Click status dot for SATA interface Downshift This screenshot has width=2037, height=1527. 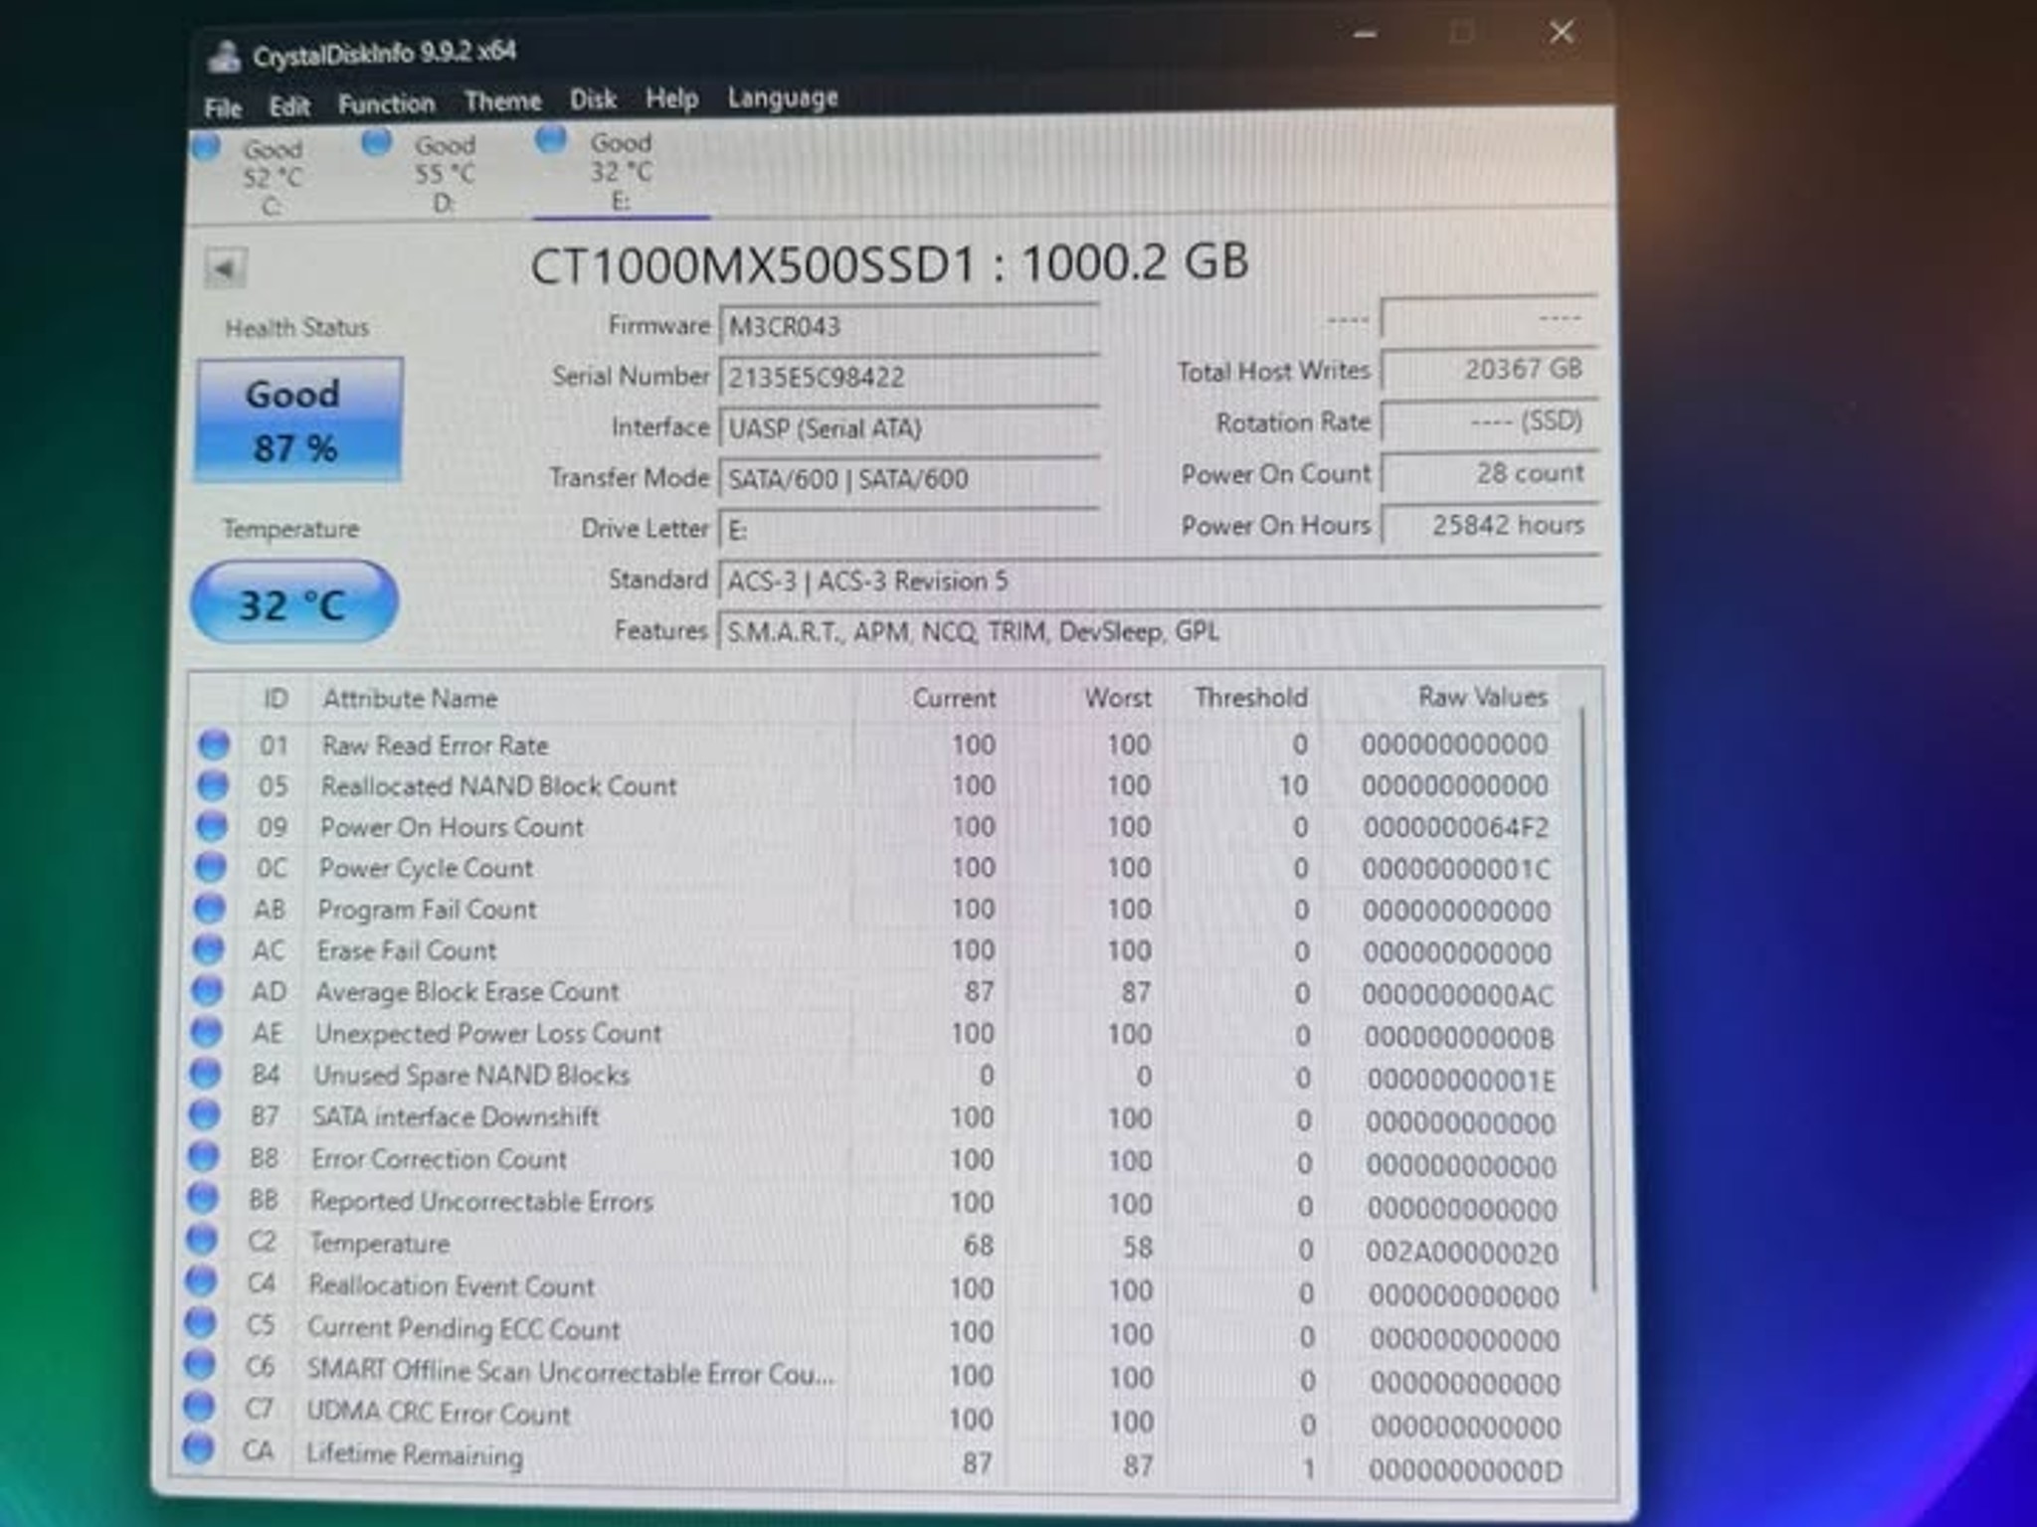point(205,1115)
